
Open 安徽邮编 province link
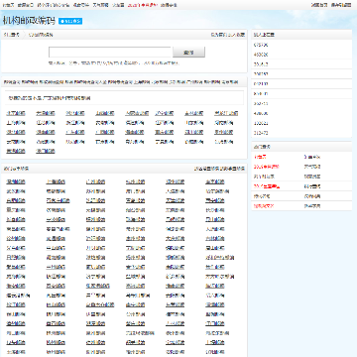105,123
